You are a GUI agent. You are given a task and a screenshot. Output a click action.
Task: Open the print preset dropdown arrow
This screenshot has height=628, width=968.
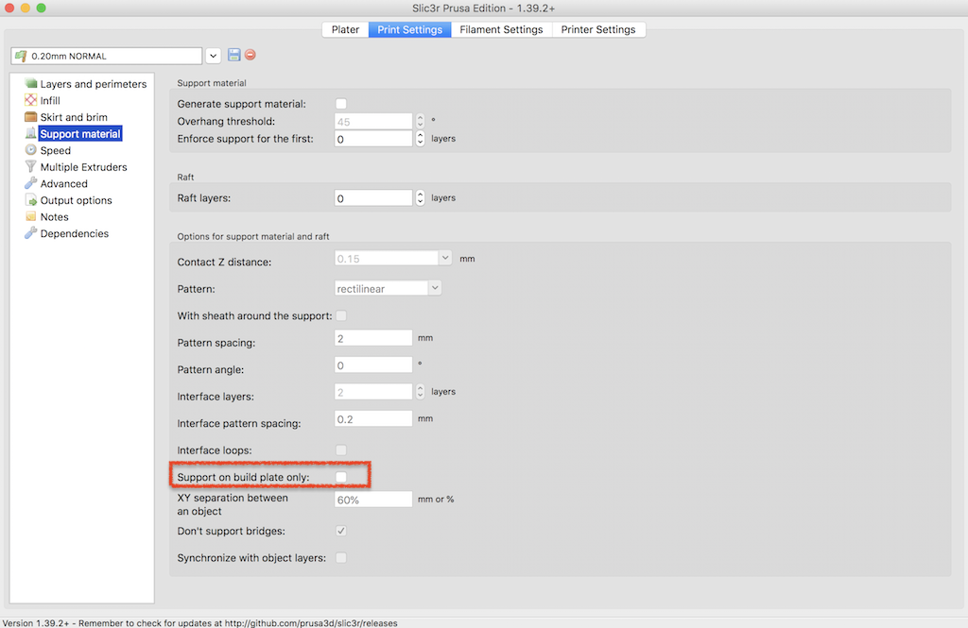pos(214,56)
